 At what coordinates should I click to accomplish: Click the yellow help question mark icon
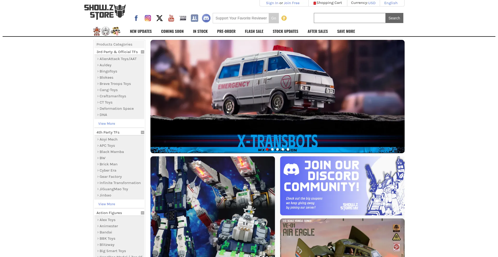tap(284, 18)
